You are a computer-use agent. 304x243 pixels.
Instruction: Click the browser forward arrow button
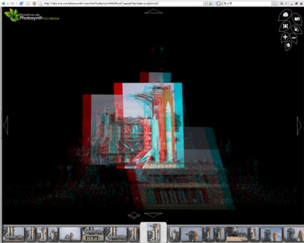pos(12,3)
